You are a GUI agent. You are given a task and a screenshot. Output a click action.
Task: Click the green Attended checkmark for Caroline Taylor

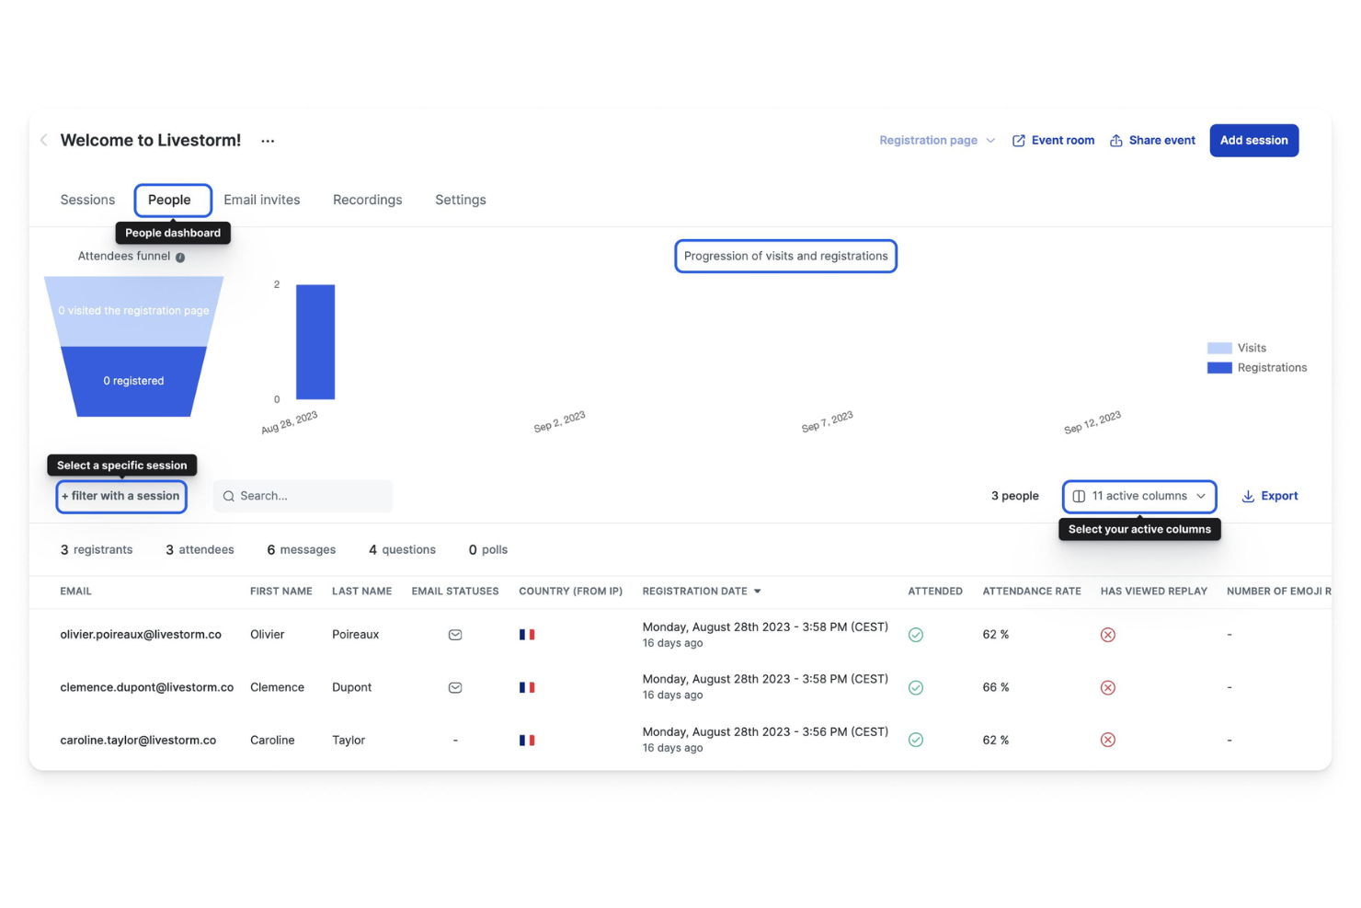point(916,740)
